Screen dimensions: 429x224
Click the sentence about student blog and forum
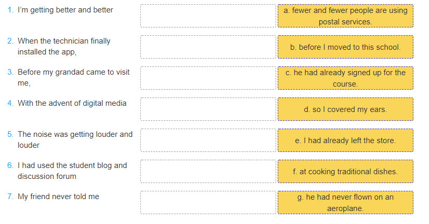point(72,171)
